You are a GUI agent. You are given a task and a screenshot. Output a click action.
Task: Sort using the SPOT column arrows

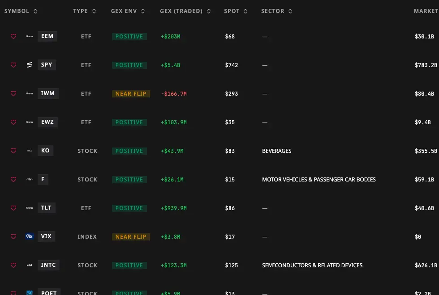[245, 11]
